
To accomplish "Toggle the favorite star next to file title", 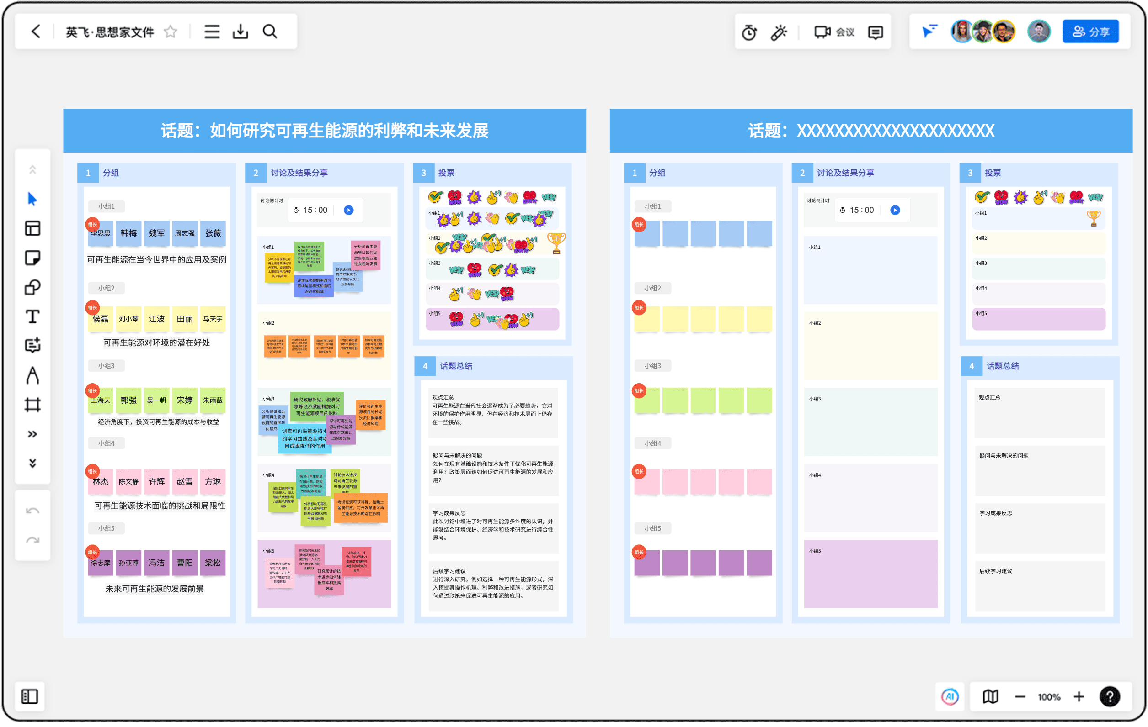I will 171,32.
